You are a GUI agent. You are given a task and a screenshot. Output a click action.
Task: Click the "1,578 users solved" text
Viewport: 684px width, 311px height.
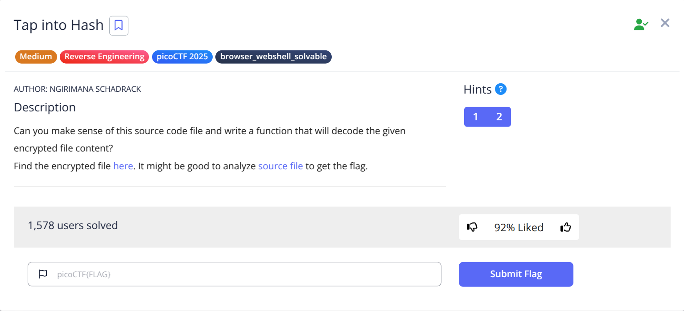tap(73, 225)
